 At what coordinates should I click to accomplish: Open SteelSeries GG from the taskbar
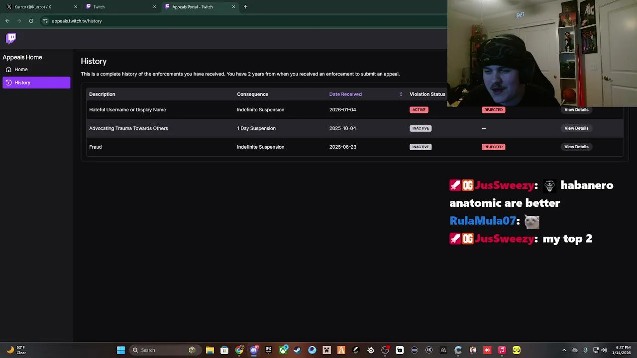point(370,350)
